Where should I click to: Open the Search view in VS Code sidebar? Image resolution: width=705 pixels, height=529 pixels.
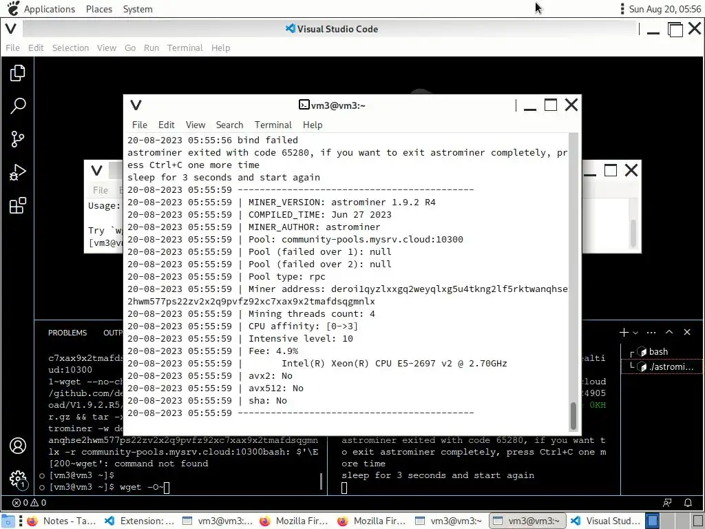(17, 106)
